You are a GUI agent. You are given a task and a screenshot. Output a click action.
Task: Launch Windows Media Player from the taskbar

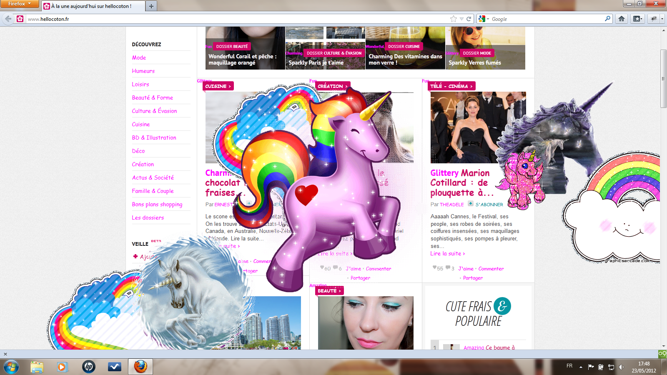[x=62, y=367]
